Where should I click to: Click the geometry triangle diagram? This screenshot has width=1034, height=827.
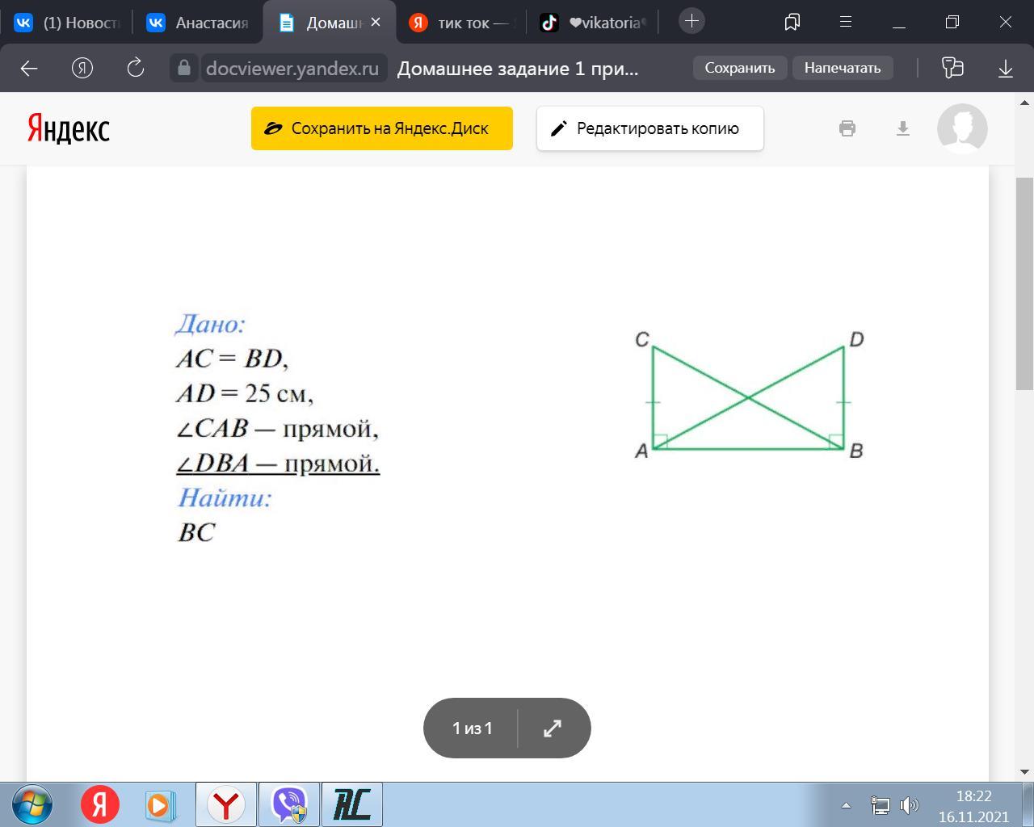tap(750, 396)
